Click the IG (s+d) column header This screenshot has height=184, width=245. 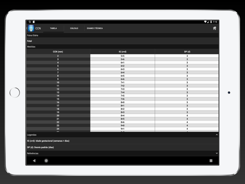122,52
